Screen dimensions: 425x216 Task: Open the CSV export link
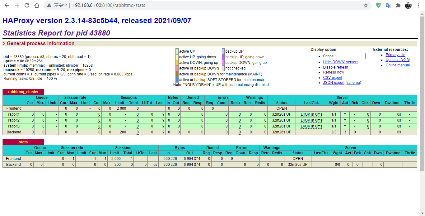332,78
